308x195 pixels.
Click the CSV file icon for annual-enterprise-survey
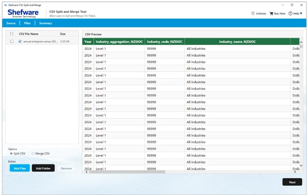pos(20,41)
